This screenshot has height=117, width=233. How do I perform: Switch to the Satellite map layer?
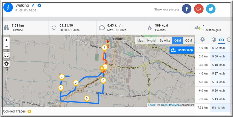tap(165, 41)
